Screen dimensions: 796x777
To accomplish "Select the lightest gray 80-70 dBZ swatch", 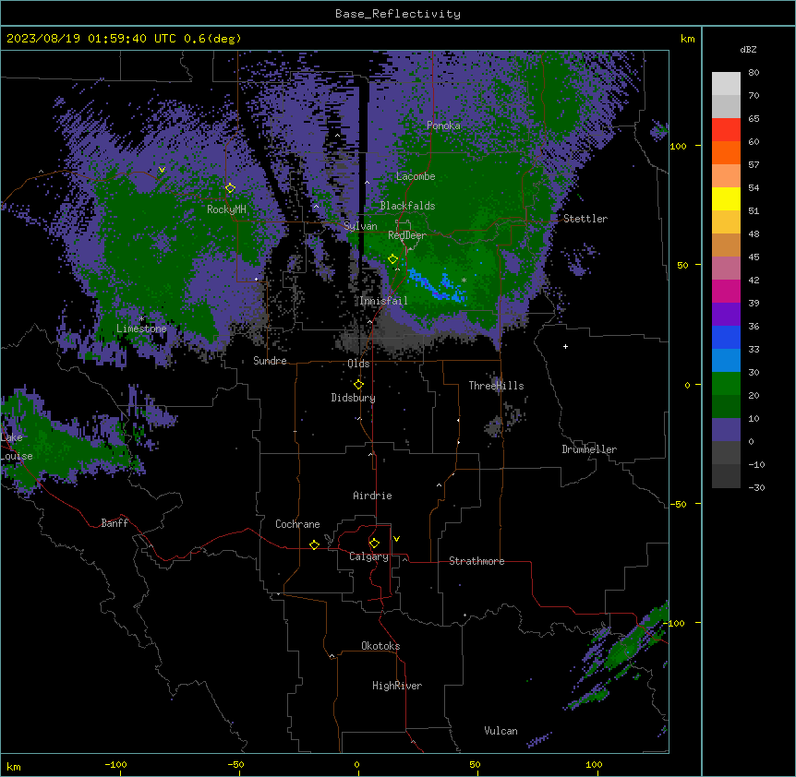I will (x=726, y=84).
